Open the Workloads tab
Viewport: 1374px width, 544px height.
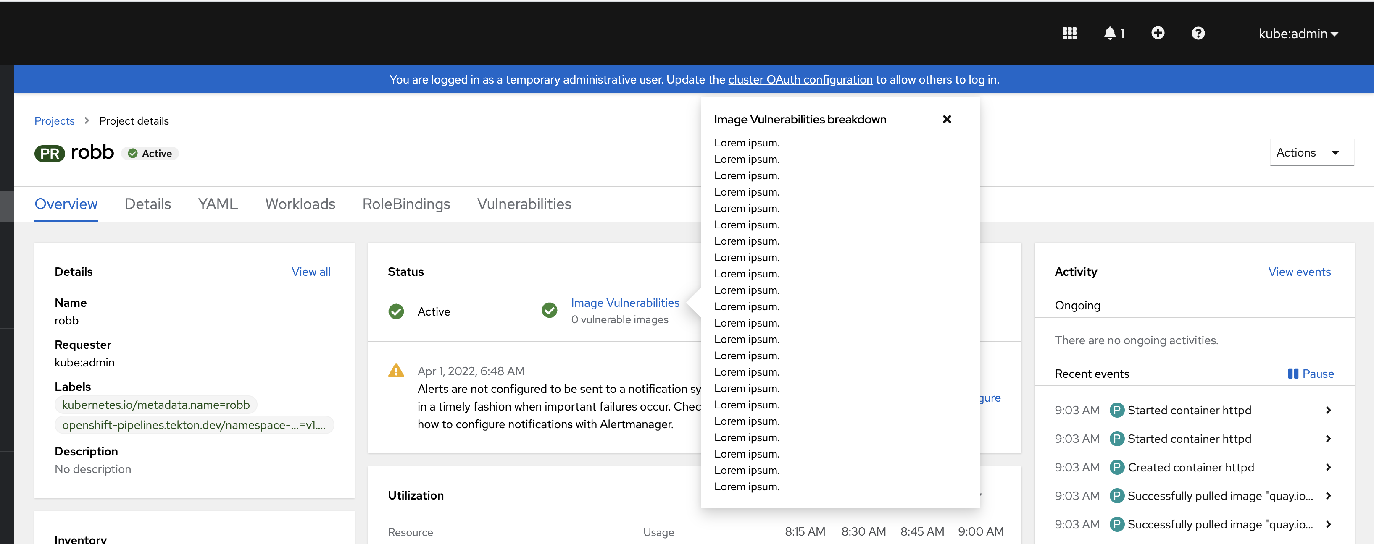(300, 204)
